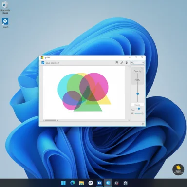Launch Microsoft Edge from taskbar
This screenshot has width=187, height=187.
coord(73,183)
